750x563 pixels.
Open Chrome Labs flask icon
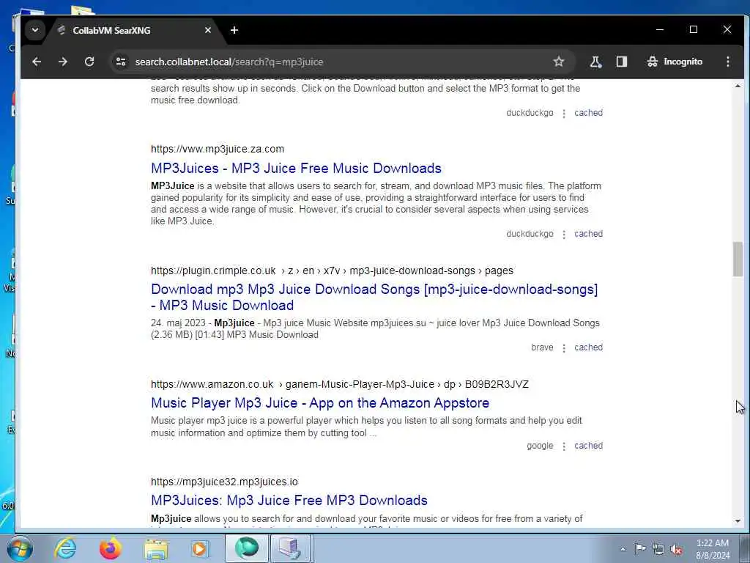pyautogui.click(x=595, y=62)
